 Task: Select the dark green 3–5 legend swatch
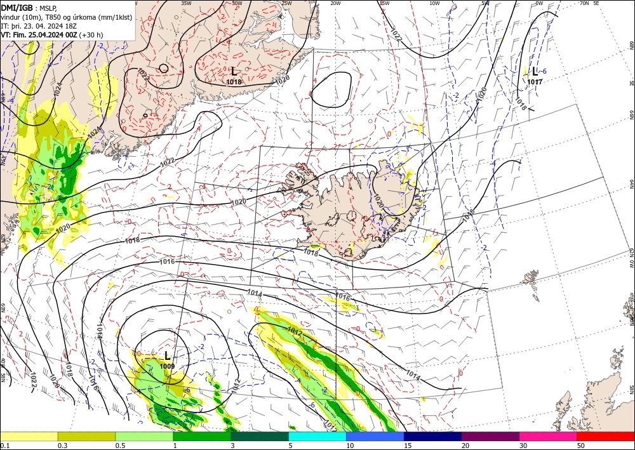tap(260, 436)
